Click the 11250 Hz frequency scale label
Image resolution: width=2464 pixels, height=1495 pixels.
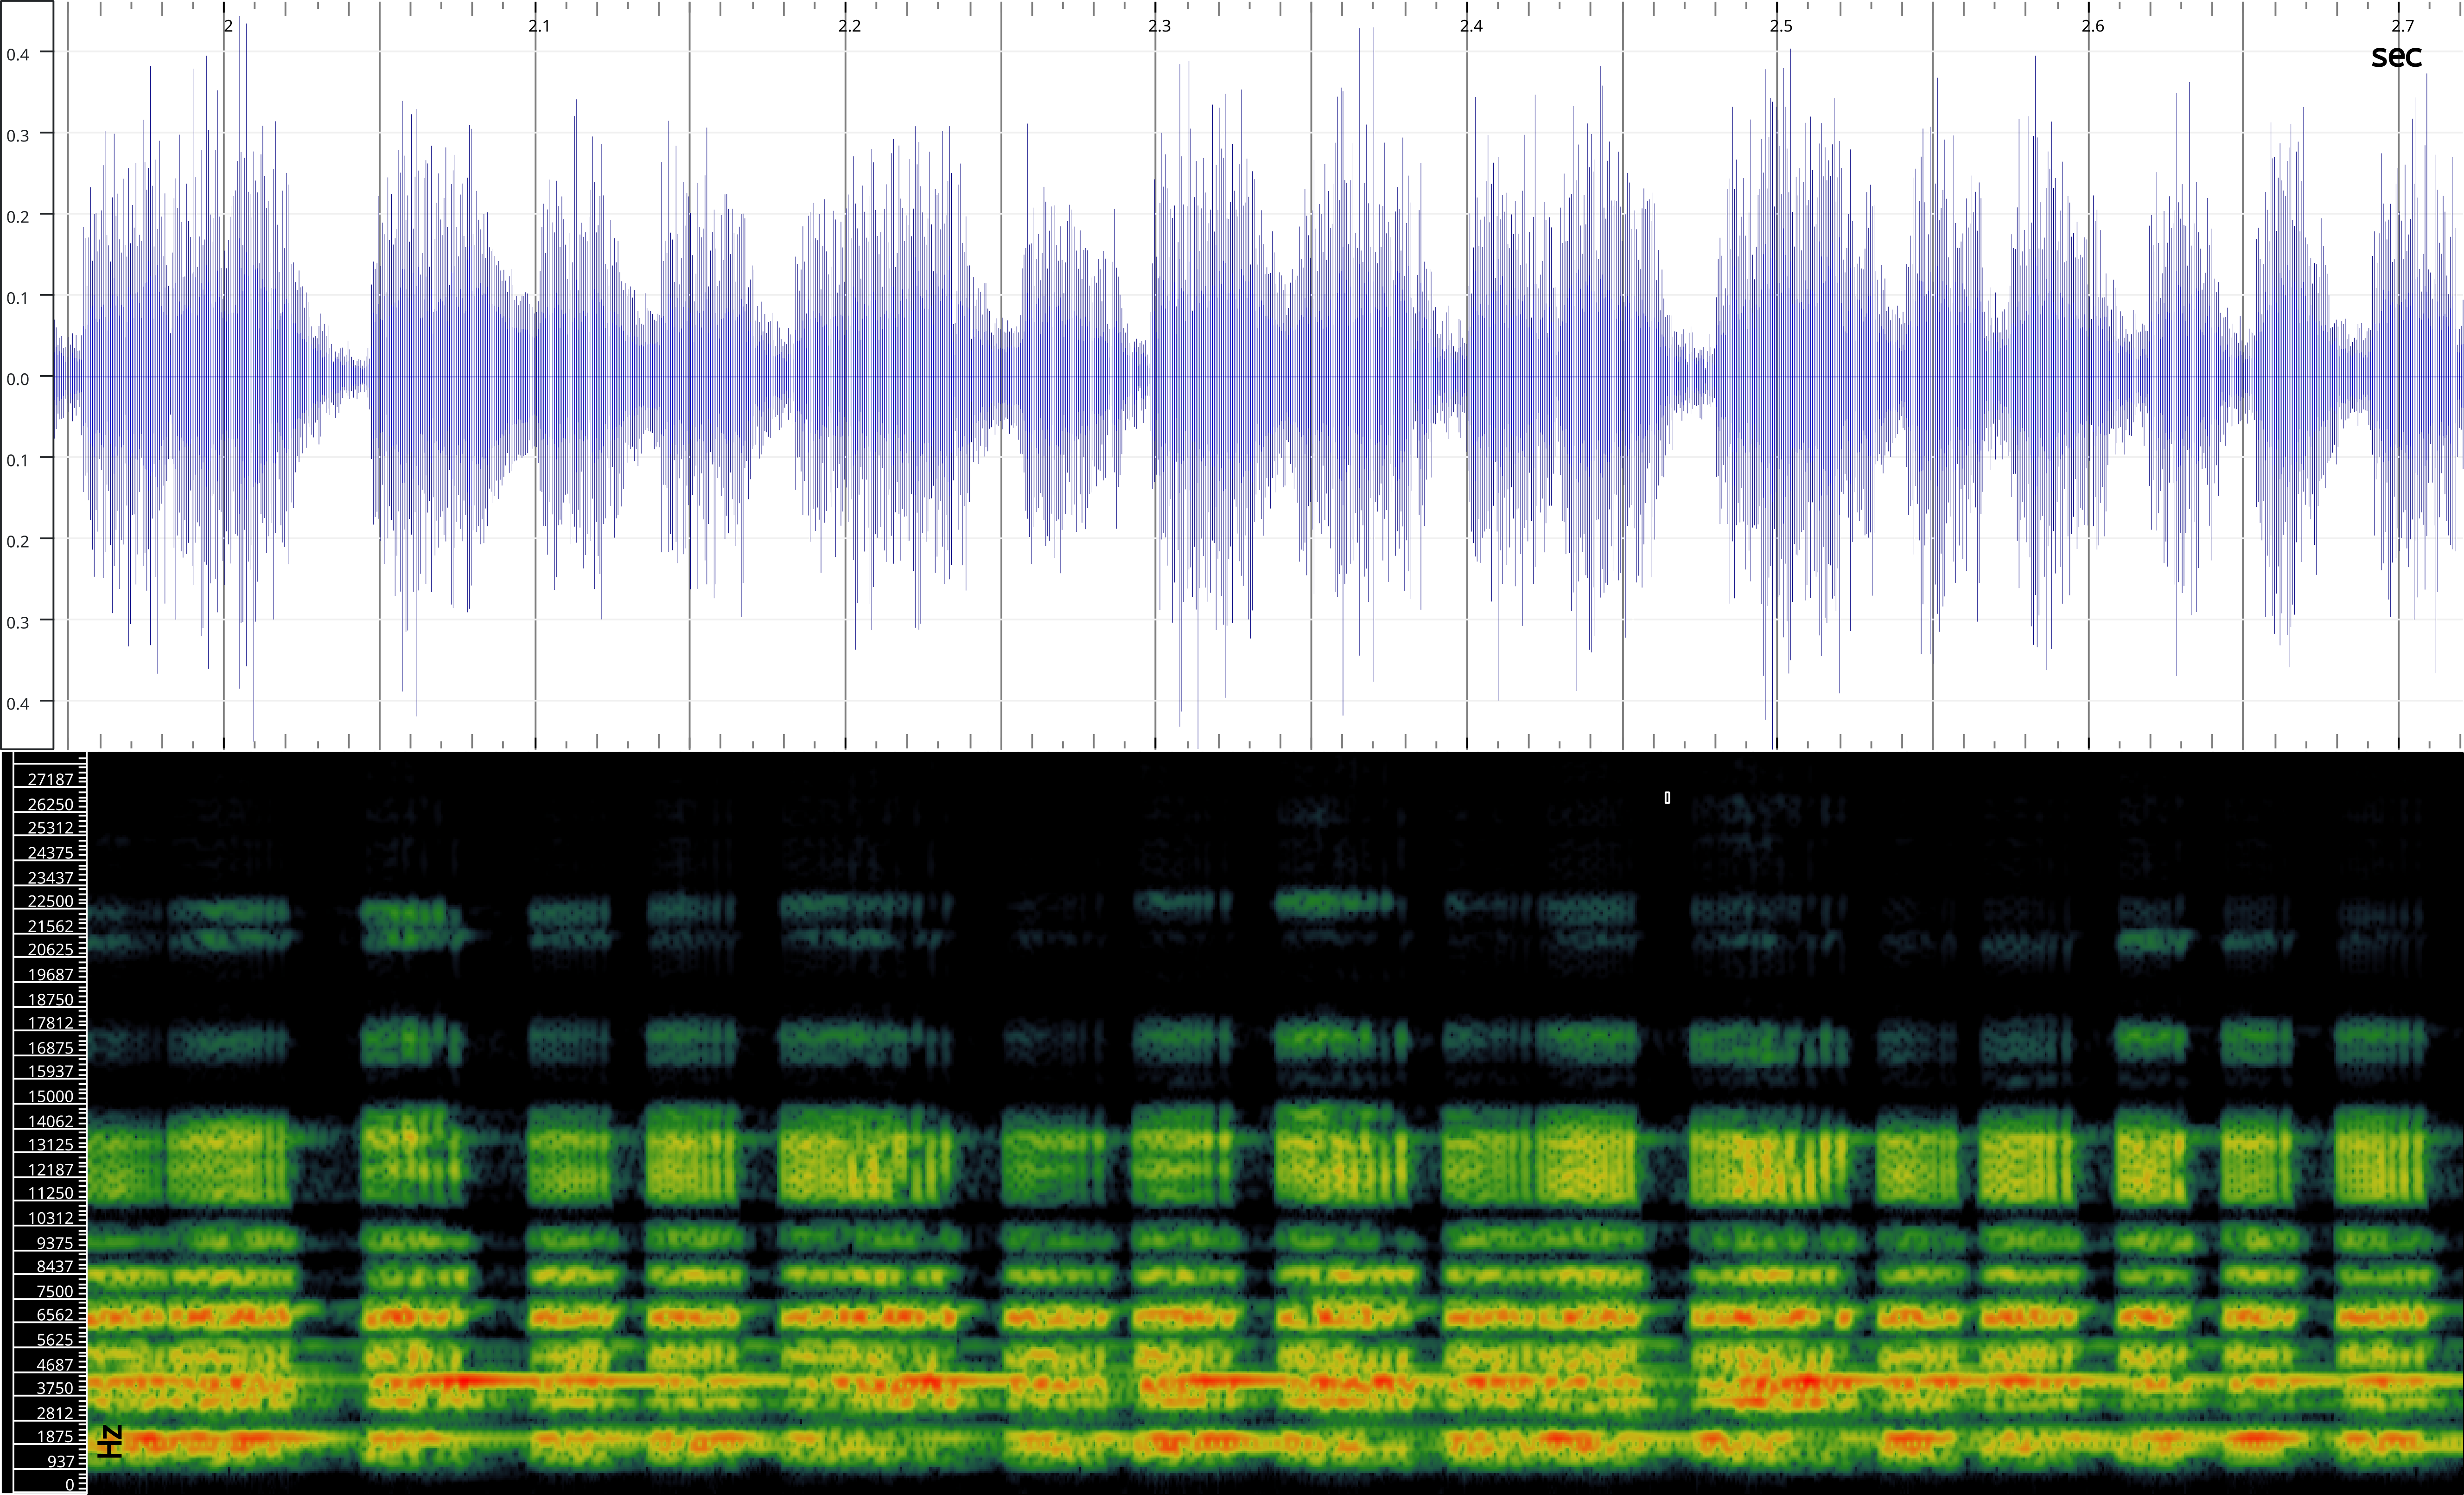[x=50, y=1193]
